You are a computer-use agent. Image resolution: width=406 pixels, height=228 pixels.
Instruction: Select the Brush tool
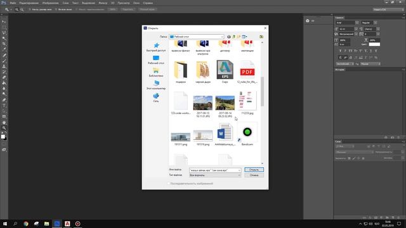[x=4, y=61]
